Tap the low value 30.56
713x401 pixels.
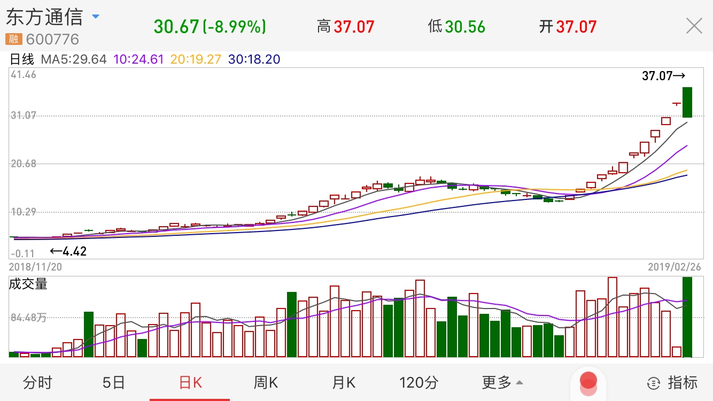pyautogui.click(x=465, y=27)
